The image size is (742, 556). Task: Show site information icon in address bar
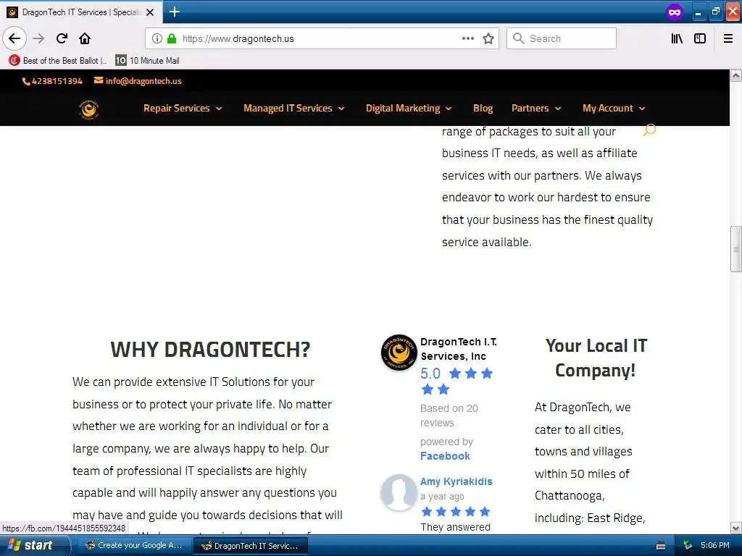pos(157,38)
